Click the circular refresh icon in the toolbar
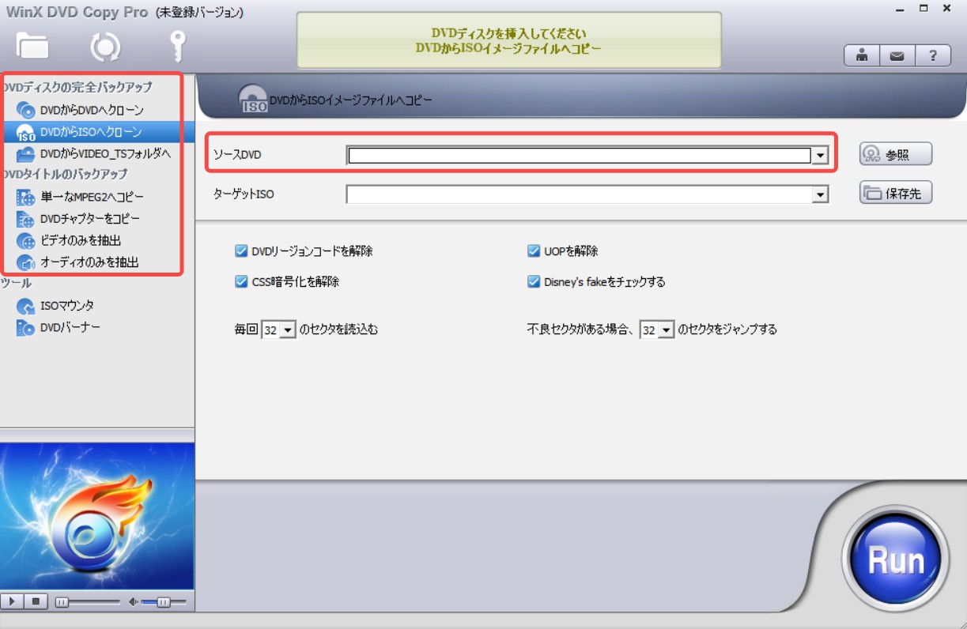 coord(105,47)
